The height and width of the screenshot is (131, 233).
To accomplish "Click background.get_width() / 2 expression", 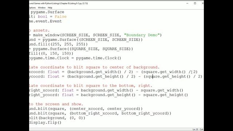I will coord(100,72).
